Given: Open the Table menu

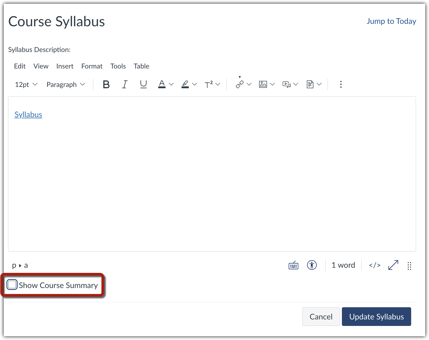Looking at the screenshot, I should [x=141, y=66].
